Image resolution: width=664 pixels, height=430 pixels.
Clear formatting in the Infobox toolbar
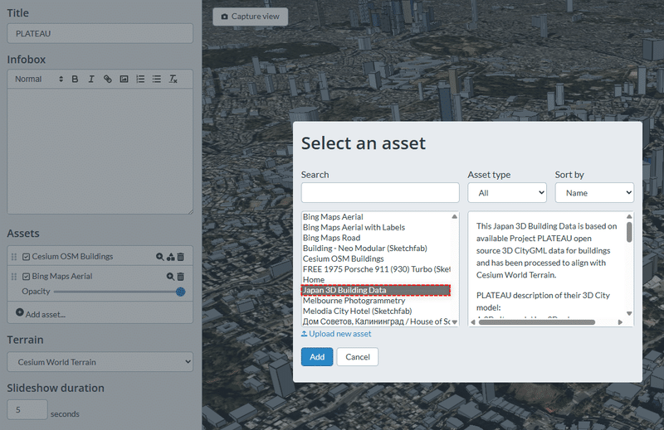click(173, 80)
